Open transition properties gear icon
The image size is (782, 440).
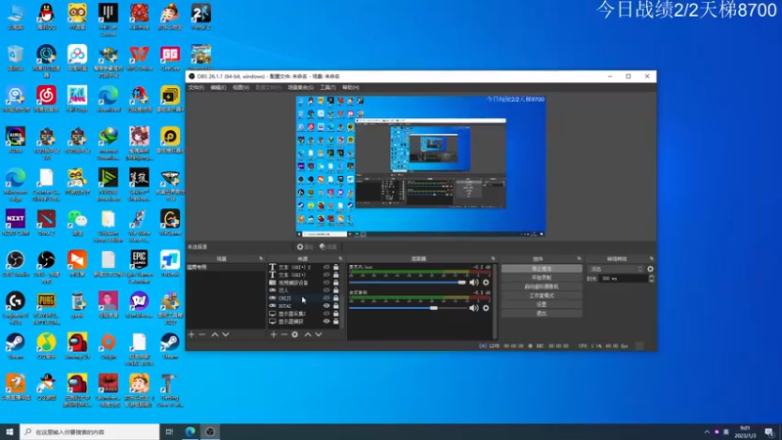[x=650, y=269]
